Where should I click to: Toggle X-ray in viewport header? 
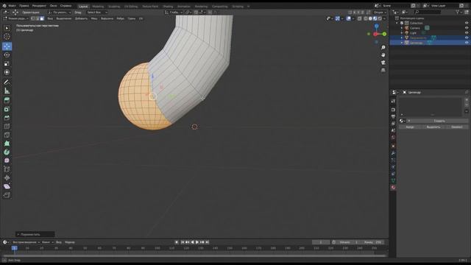point(360,18)
